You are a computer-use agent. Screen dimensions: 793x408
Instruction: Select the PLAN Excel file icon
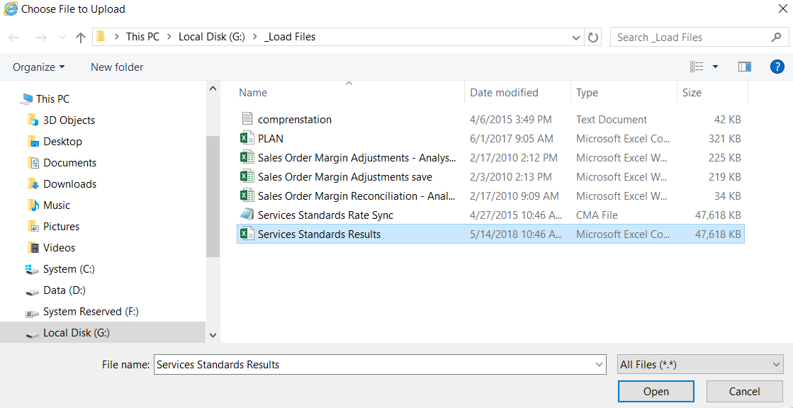pyautogui.click(x=247, y=139)
